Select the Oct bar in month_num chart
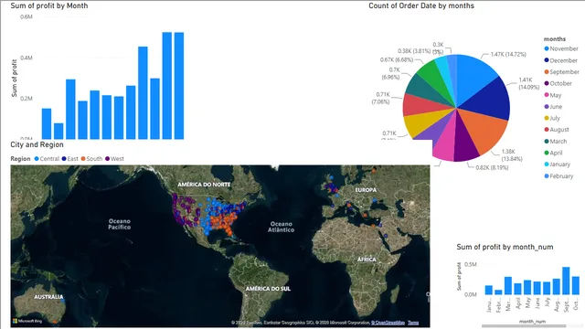The width and height of the screenshot is (585, 329). [576, 286]
